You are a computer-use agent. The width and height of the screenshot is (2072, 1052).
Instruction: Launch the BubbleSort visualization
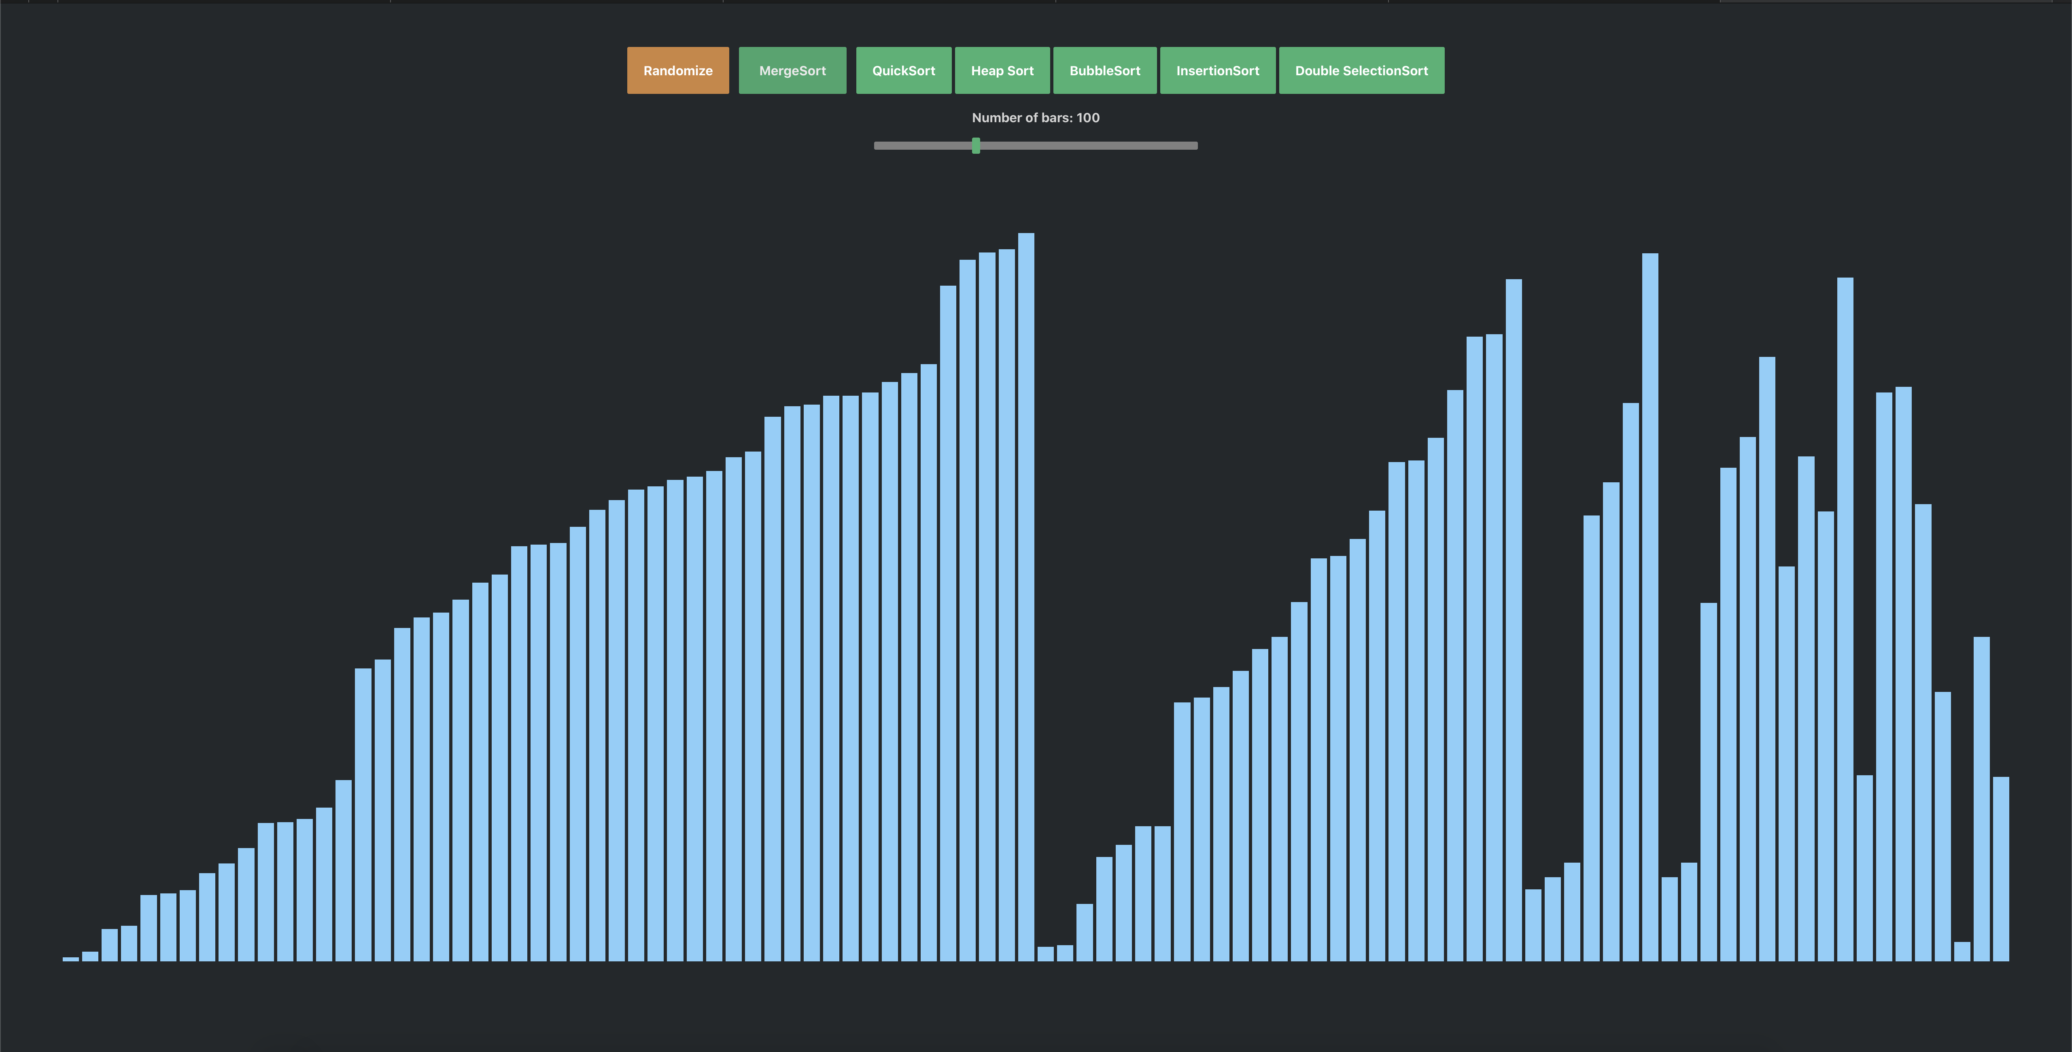[x=1104, y=71]
